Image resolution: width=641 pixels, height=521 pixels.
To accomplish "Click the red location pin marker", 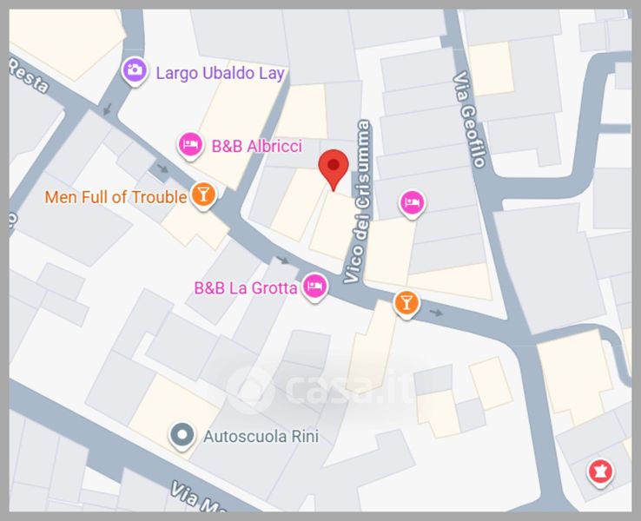I will [x=334, y=169].
